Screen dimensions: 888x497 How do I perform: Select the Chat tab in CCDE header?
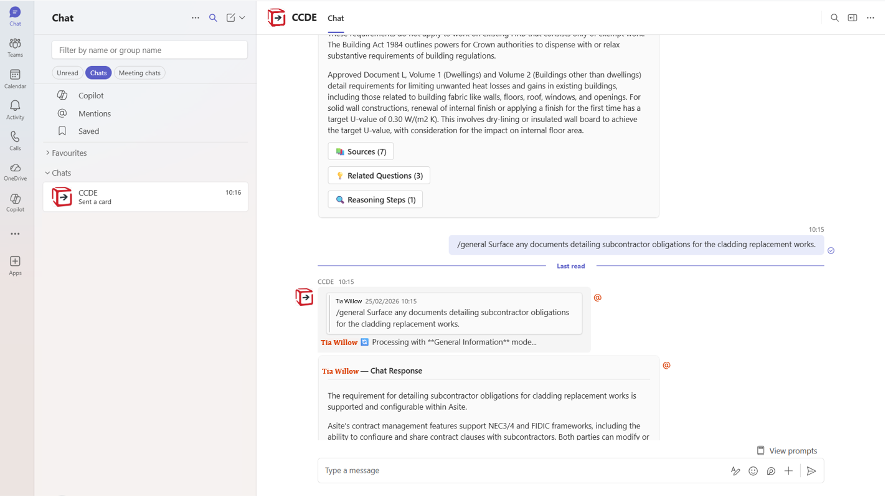(x=336, y=19)
